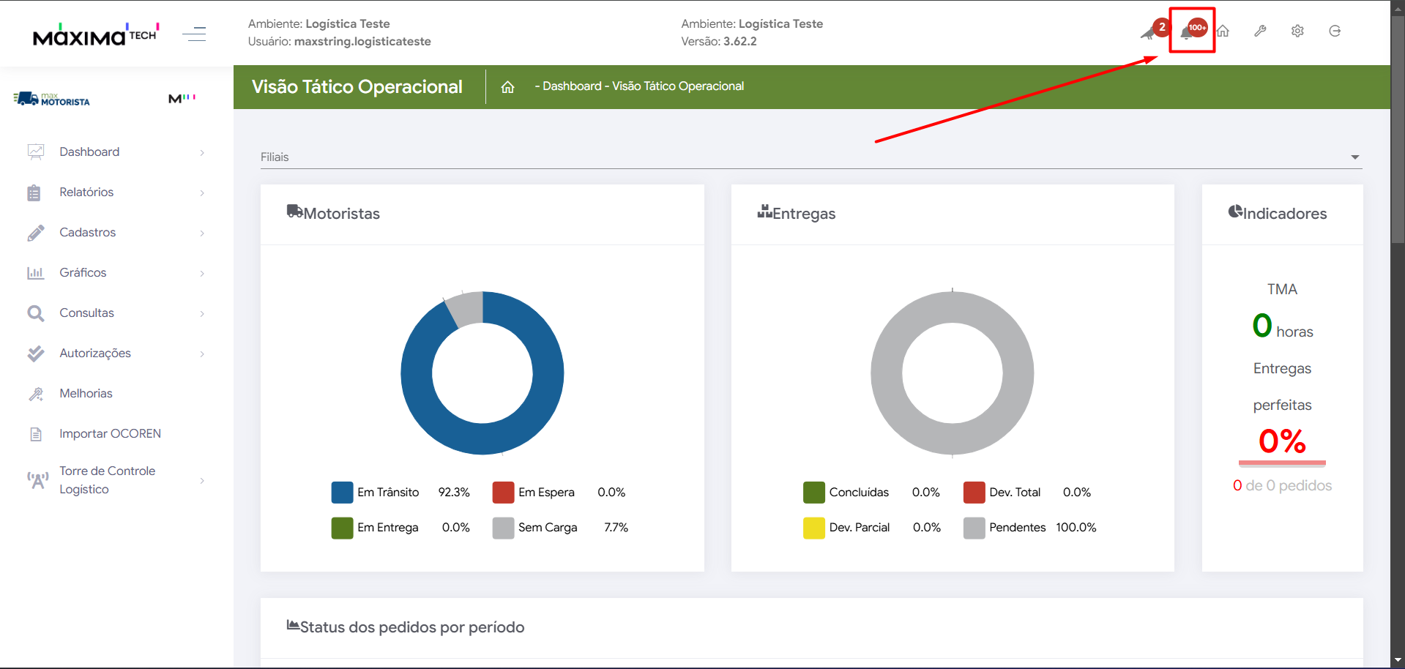This screenshot has height=669, width=1405.
Task: Open the Melhorias menu item
Action: tap(86, 394)
